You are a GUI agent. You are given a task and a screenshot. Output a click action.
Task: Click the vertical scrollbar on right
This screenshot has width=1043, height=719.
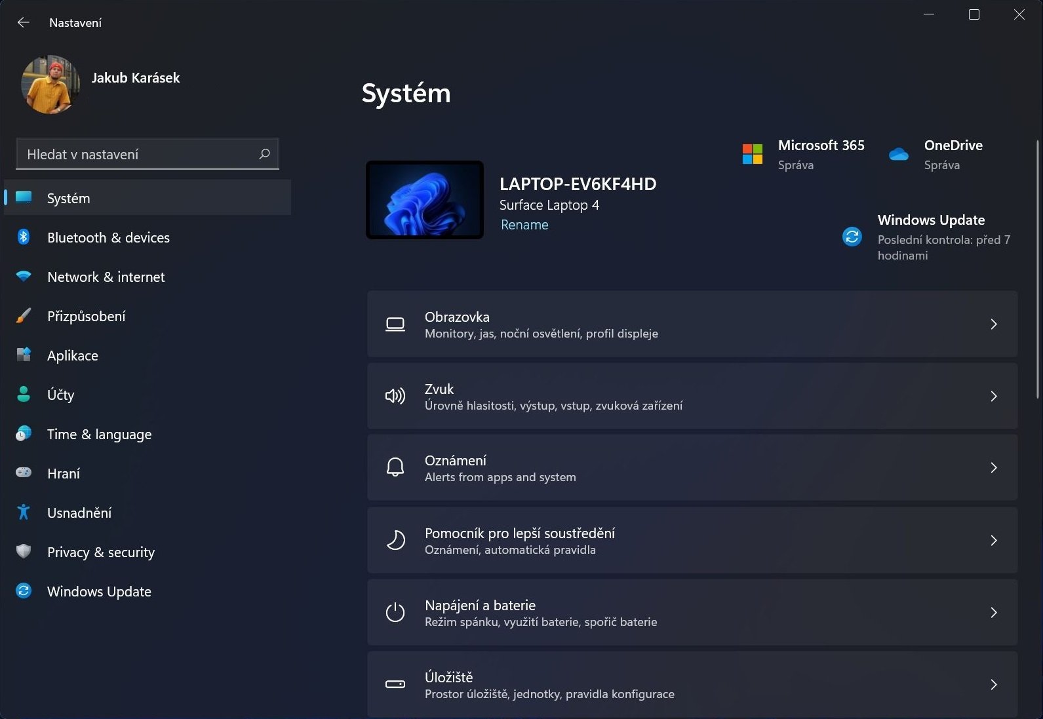(1038, 269)
